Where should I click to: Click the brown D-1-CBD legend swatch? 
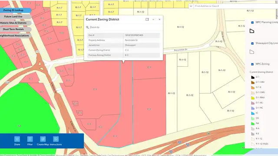click(253, 82)
